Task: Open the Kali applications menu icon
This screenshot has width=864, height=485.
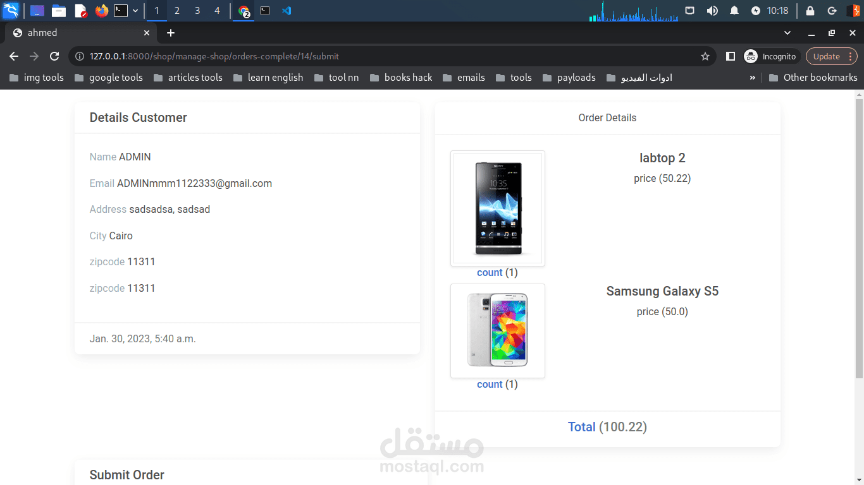Action: pyautogui.click(x=11, y=11)
